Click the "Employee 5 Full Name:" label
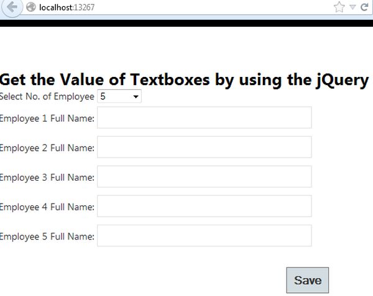The image size is (373, 296). (x=47, y=236)
